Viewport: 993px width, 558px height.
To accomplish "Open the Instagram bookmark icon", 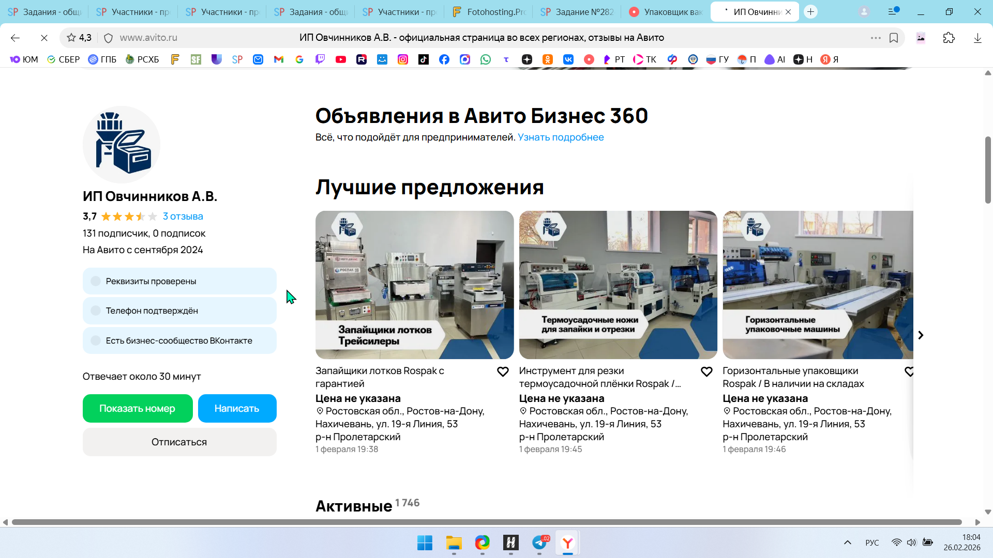I will 403,59.
